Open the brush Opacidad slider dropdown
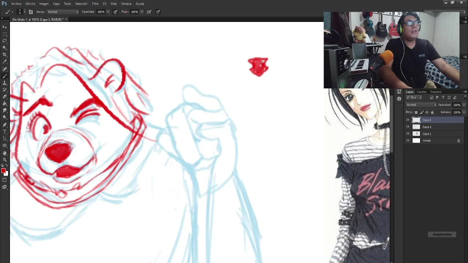The width and height of the screenshot is (468, 263). tap(108, 12)
